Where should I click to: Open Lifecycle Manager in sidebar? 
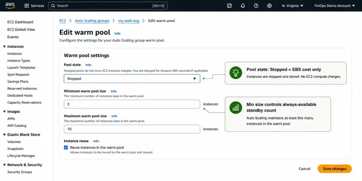pos(21,156)
